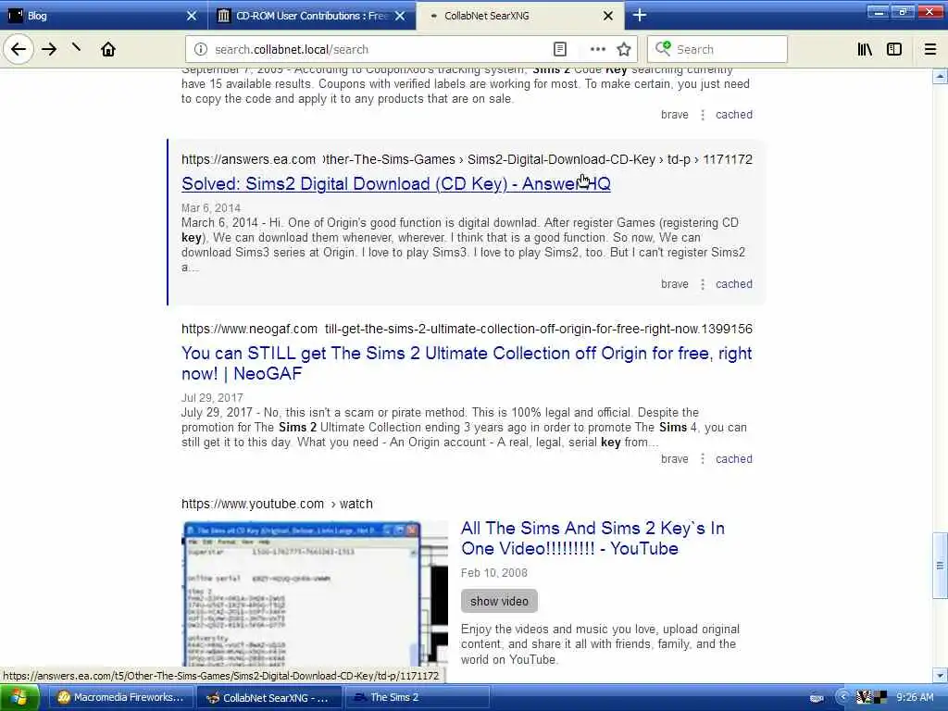Close the Blog tab

click(x=192, y=16)
